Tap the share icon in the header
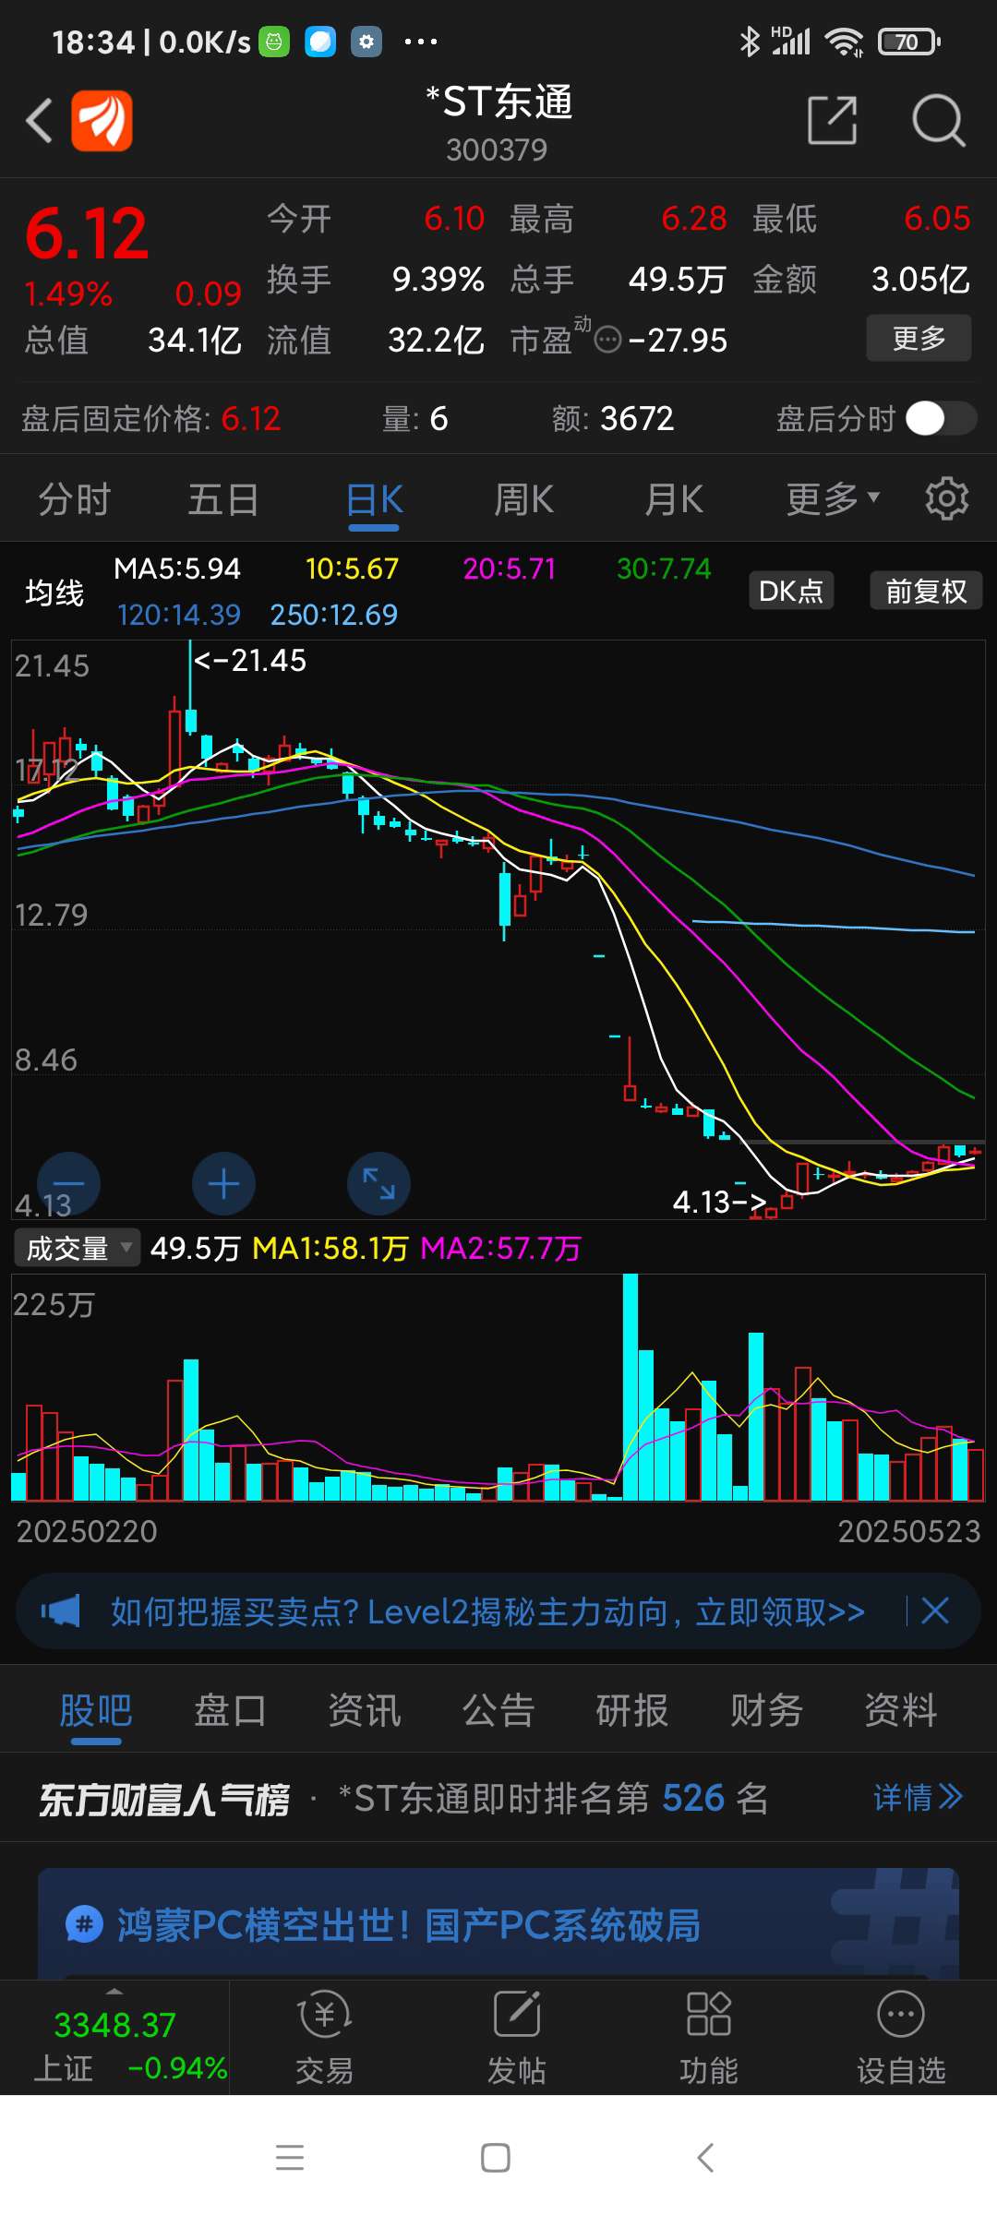Image resolution: width=997 pixels, height=2215 pixels. (x=832, y=120)
